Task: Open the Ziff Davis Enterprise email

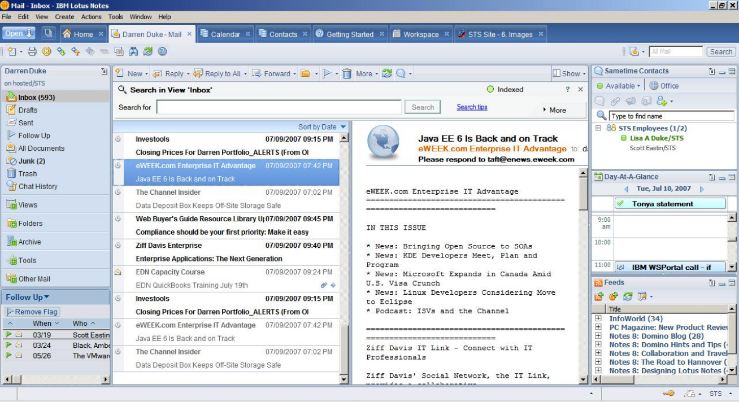Action: [226, 252]
